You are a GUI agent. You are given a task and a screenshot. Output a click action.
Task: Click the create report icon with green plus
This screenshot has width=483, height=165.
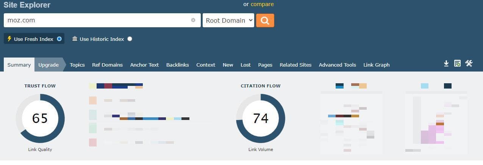[x=457, y=64]
